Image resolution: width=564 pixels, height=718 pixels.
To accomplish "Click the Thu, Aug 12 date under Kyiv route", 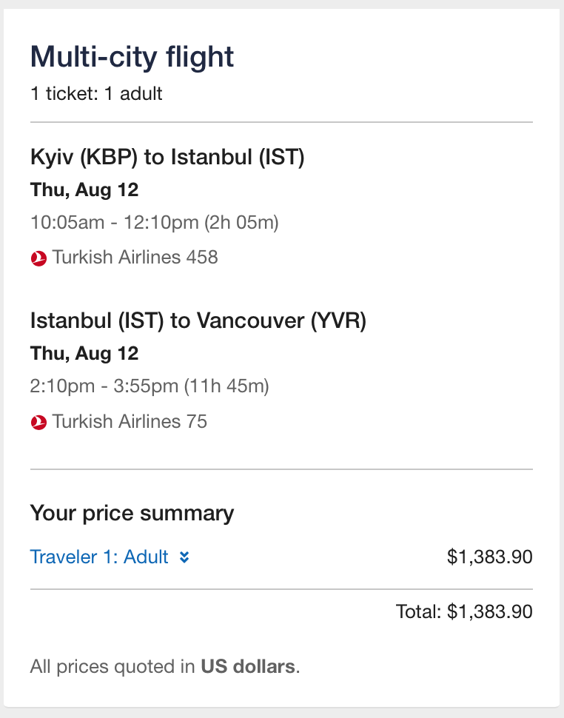I will point(84,190).
